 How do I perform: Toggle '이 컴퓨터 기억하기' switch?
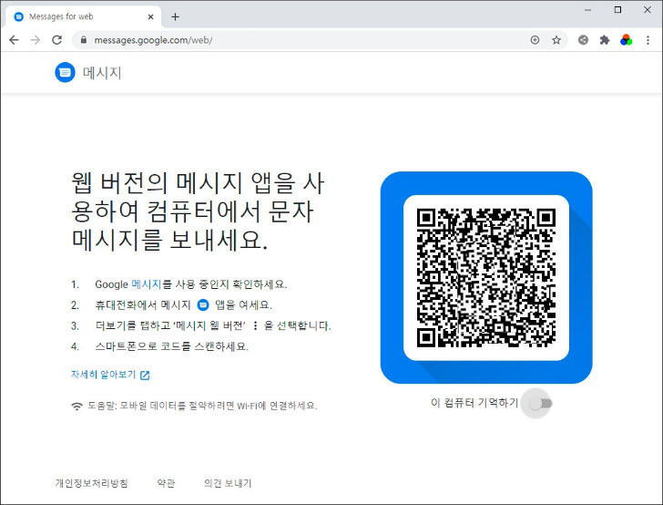point(541,404)
